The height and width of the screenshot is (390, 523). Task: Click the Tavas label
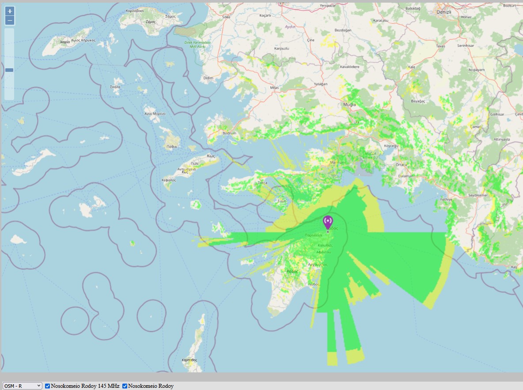click(x=440, y=46)
